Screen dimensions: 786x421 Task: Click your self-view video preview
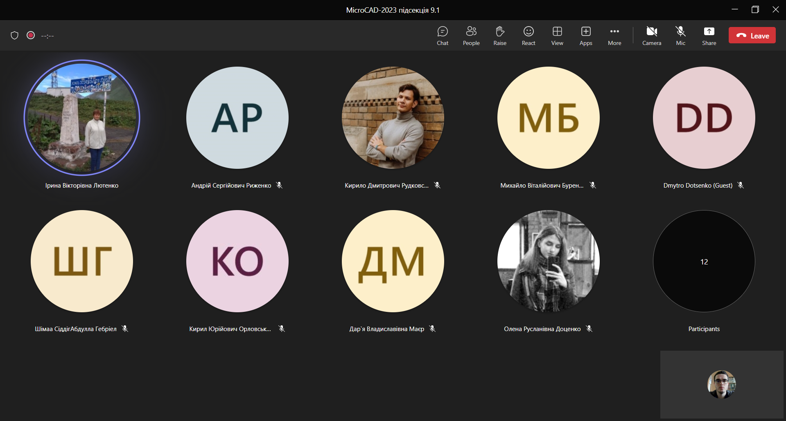[x=721, y=384]
